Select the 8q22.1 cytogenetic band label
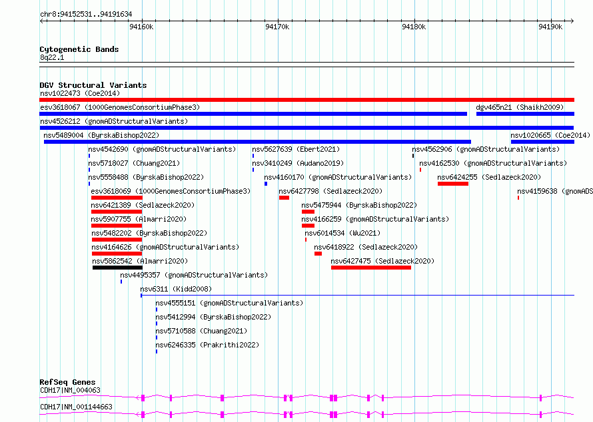593x422 pixels. pos(52,57)
